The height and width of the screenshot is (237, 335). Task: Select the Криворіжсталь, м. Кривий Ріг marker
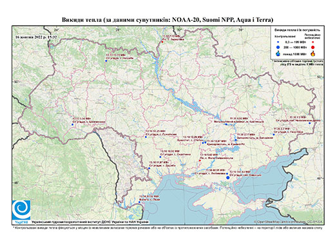point(206,142)
